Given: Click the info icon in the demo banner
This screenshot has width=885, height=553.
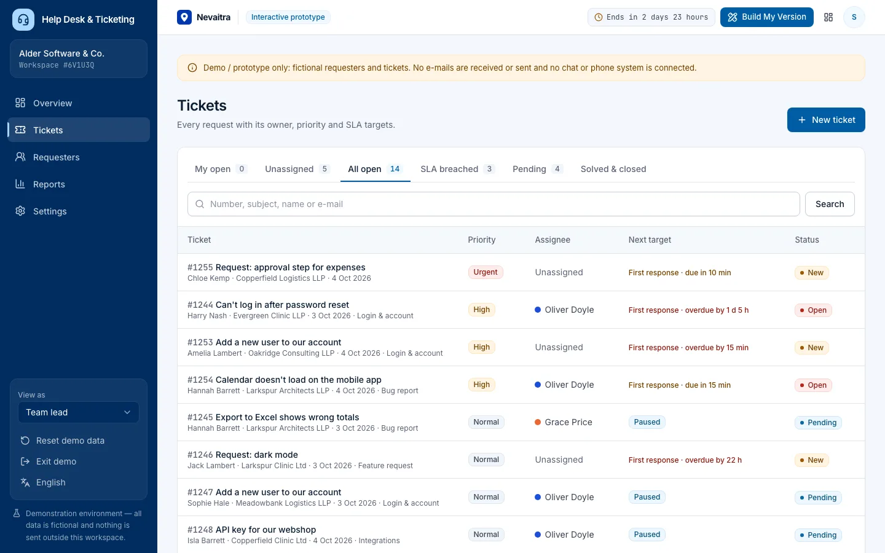Looking at the screenshot, I should click(x=192, y=68).
